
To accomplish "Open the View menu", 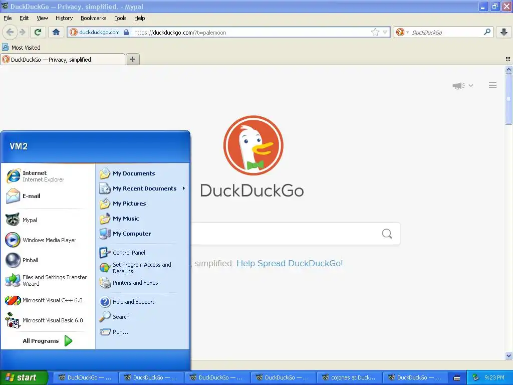I will click(42, 18).
